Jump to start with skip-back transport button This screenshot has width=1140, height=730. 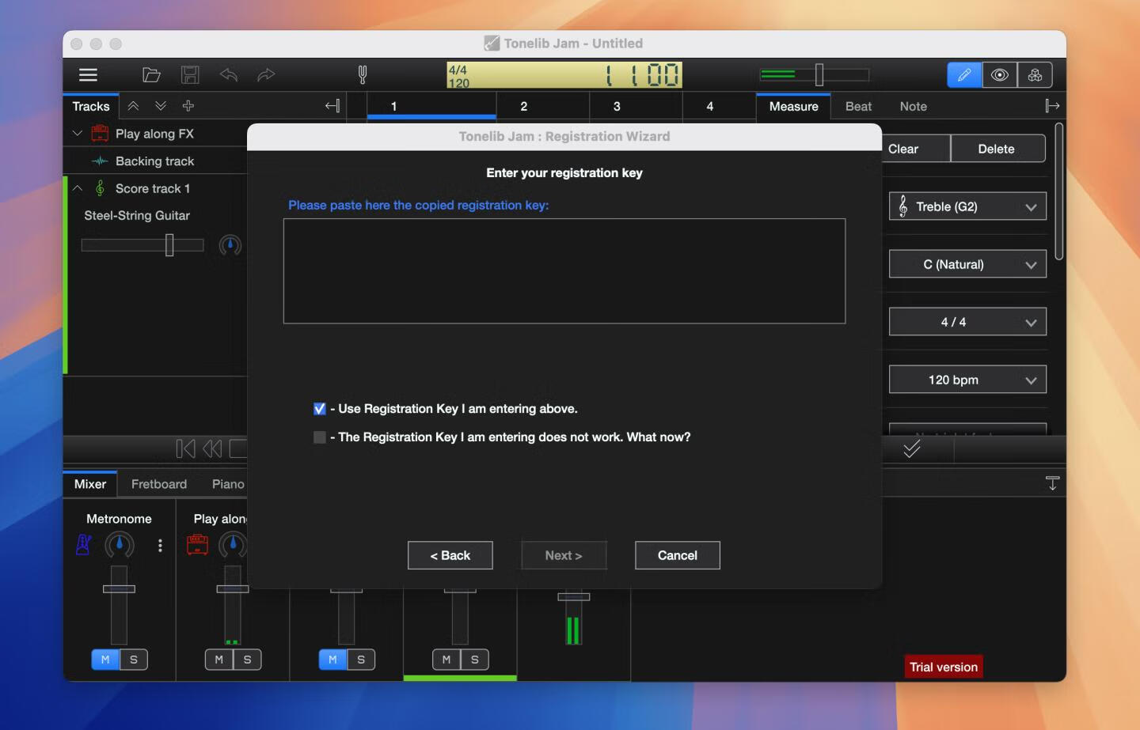pyautogui.click(x=185, y=449)
